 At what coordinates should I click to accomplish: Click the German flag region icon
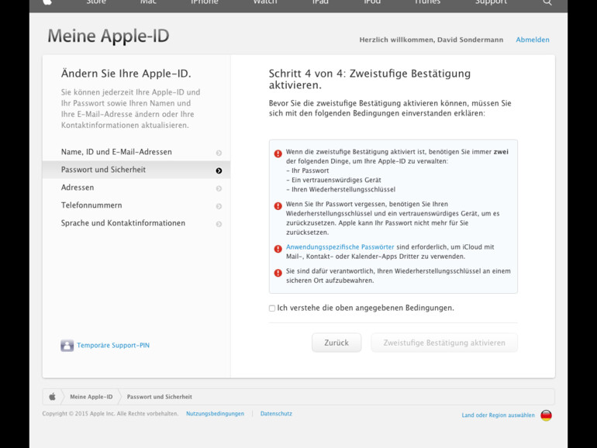tap(546, 415)
